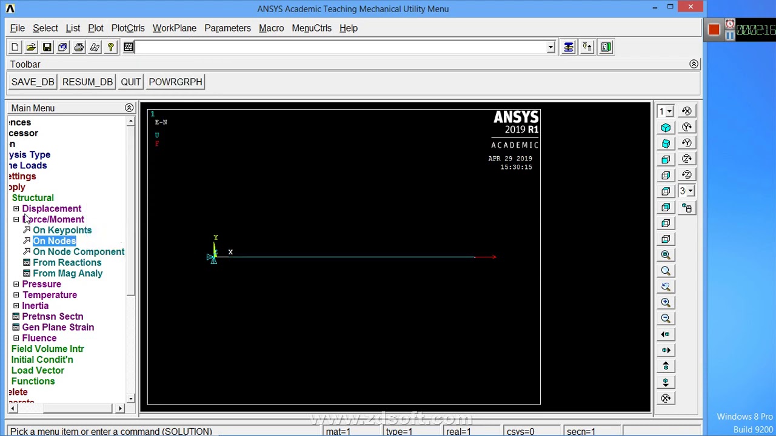
Task: Open the PlotCtrls menu
Action: (x=128, y=28)
